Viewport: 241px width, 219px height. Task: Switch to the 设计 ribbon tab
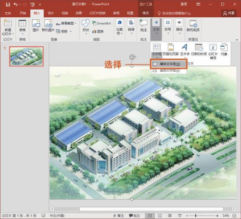51,13
